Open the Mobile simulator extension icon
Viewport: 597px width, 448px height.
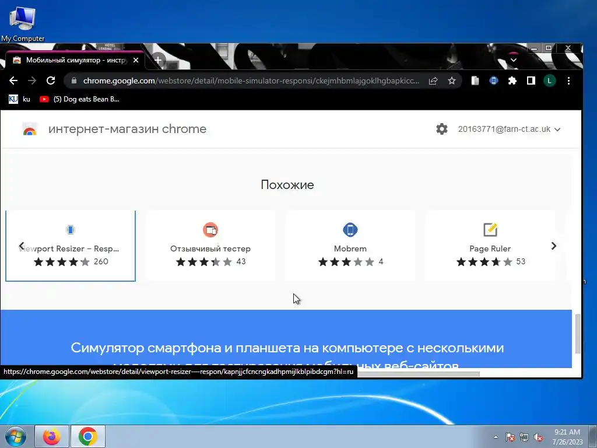(x=494, y=80)
